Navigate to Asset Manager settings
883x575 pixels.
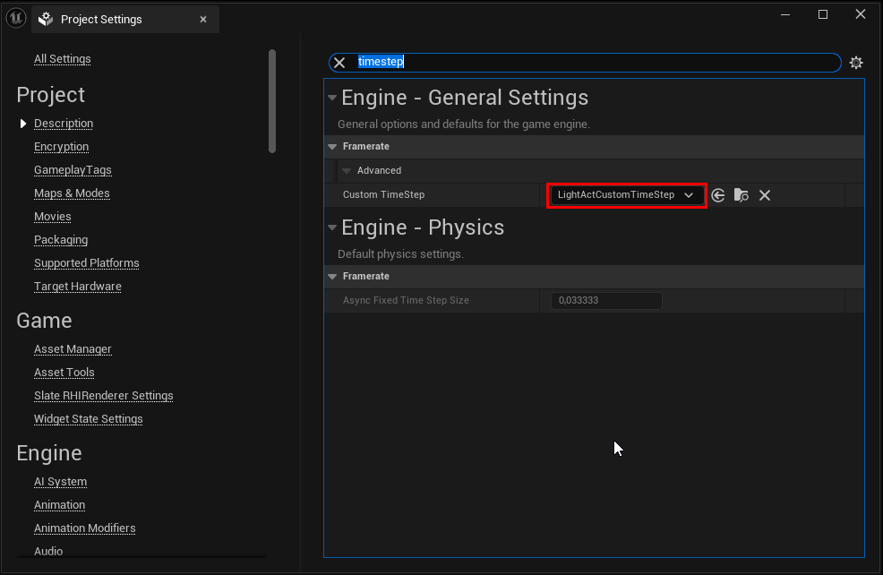click(73, 349)
